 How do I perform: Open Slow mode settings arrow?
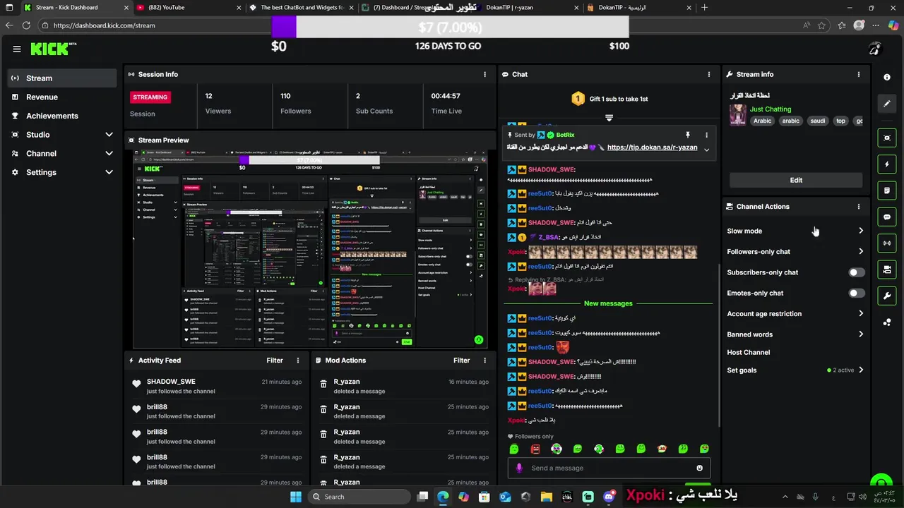[860, 231]
